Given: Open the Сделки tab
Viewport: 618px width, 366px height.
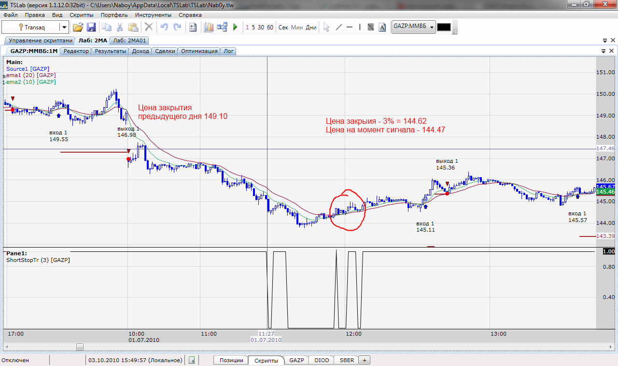Looking at the screenshot, I should tap(165, 51).
